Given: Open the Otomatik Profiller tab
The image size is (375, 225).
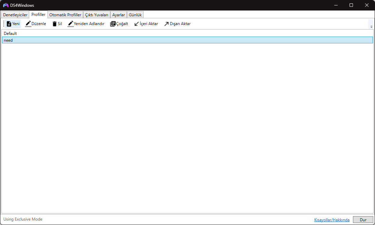Looking at the screenshot, I should point(65,15).
